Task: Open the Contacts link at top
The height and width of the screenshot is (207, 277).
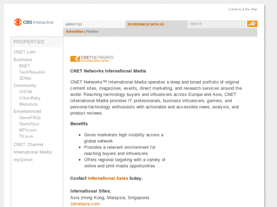Action: (x=235, y=9)
